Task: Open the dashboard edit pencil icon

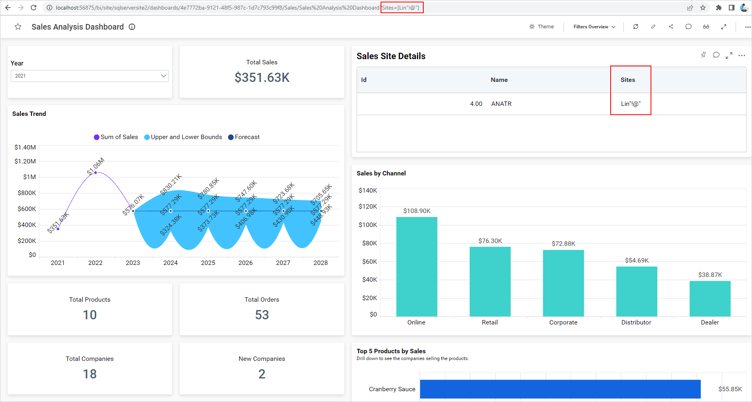Action: pos(653,27)
